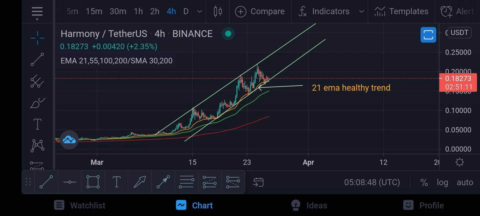Switch to the 2h timeframe
The image size is (480, 216).
(155, 11)
